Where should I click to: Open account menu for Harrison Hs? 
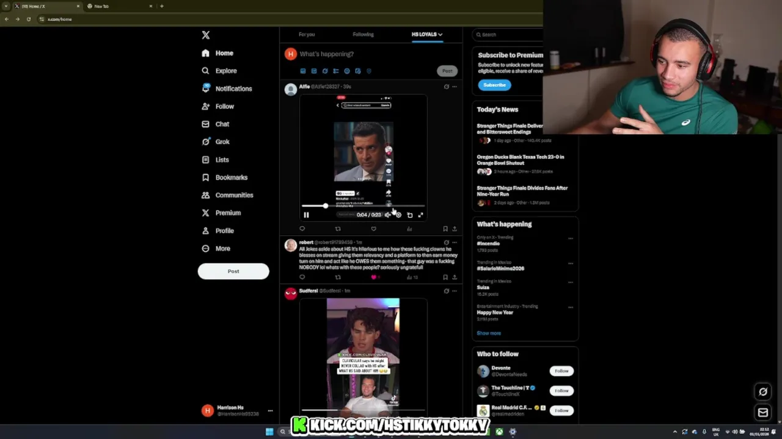click(270, 411)
